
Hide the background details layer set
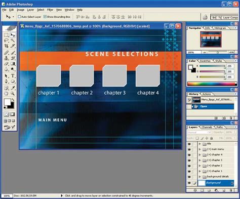click(x=189, y=177)
